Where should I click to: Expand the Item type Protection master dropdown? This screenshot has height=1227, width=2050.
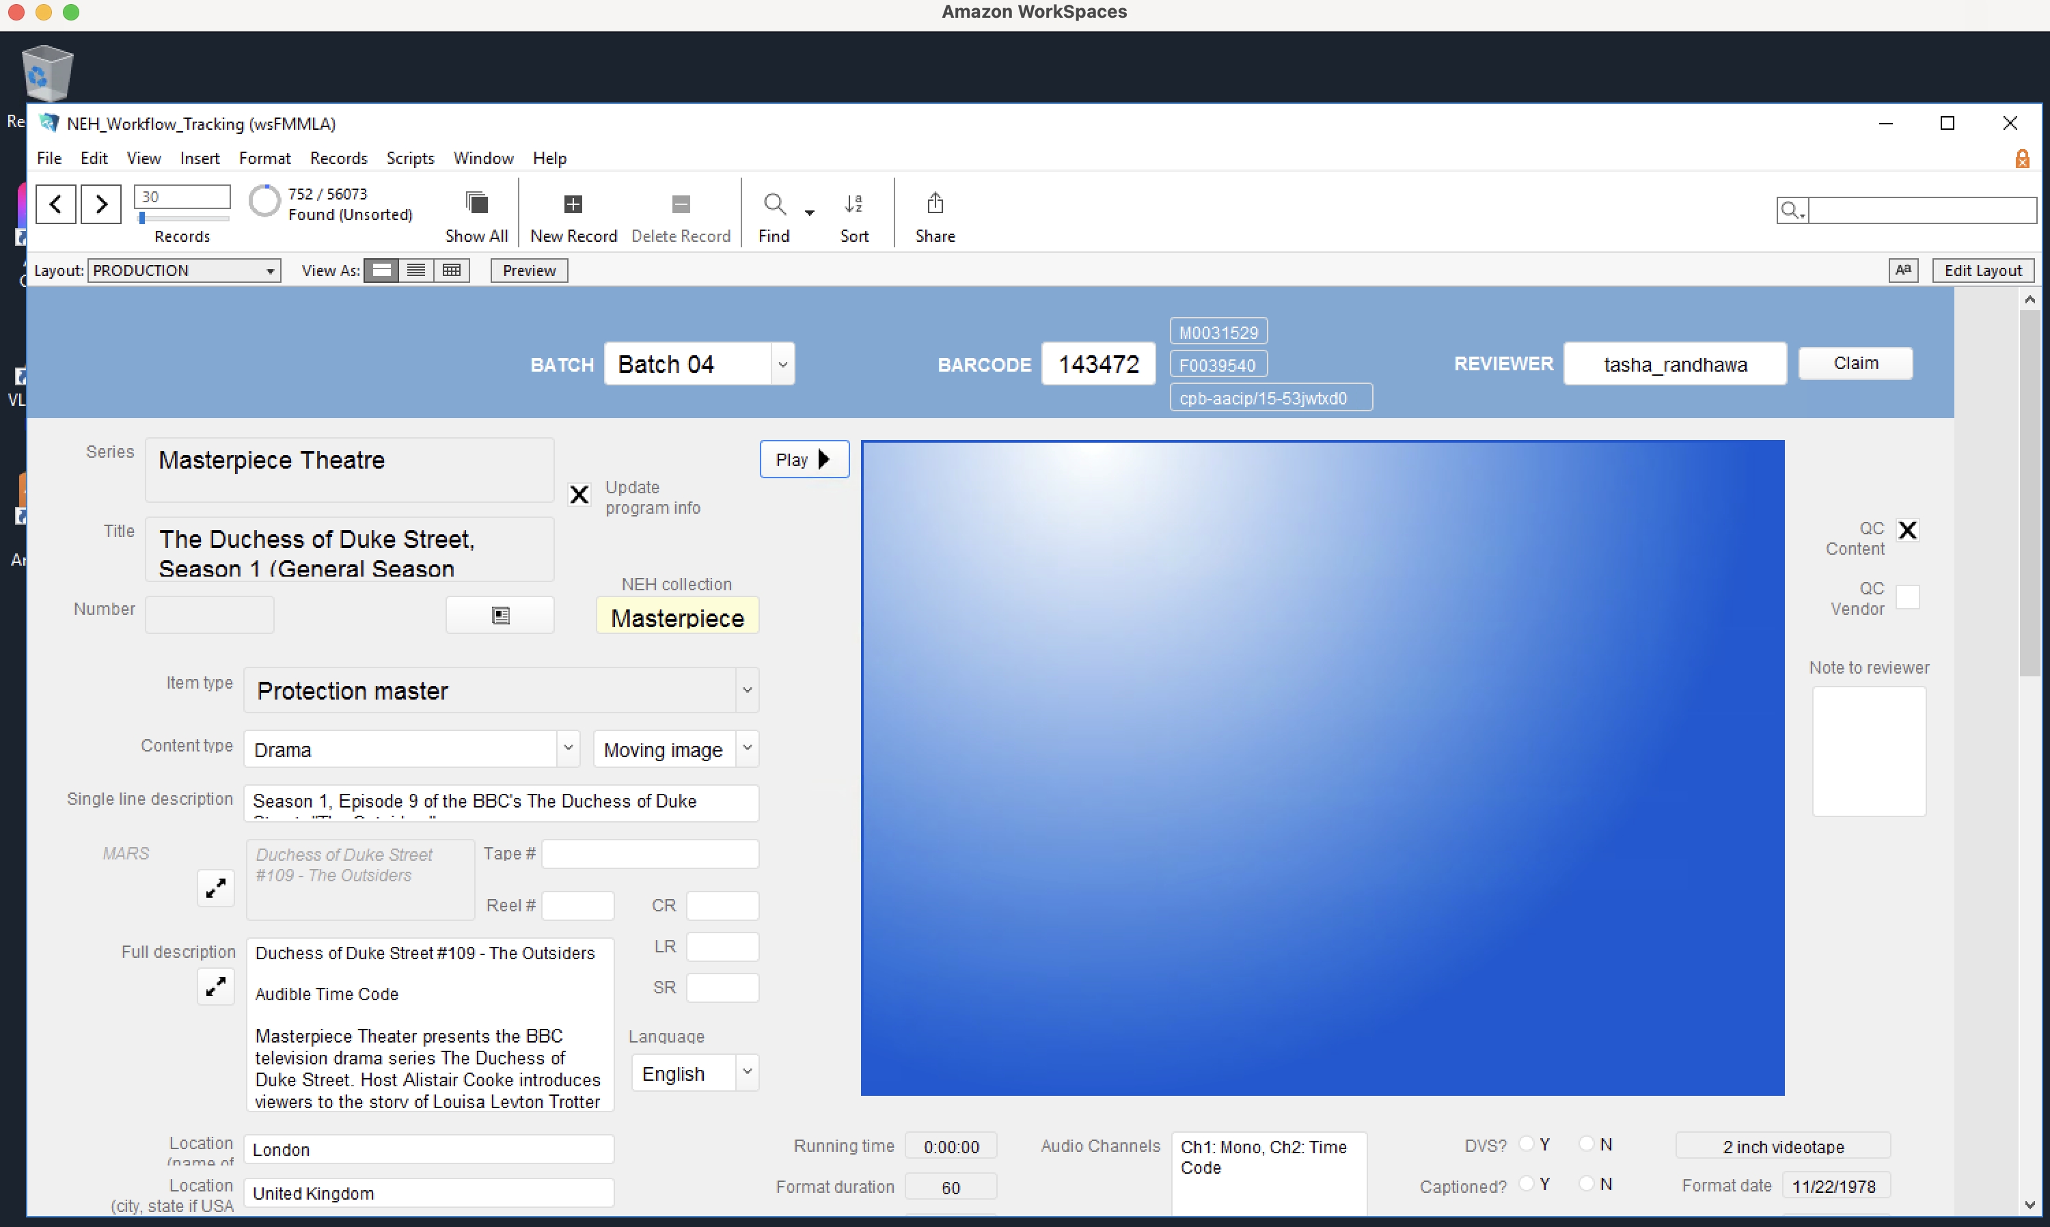[x=747, y=691]
